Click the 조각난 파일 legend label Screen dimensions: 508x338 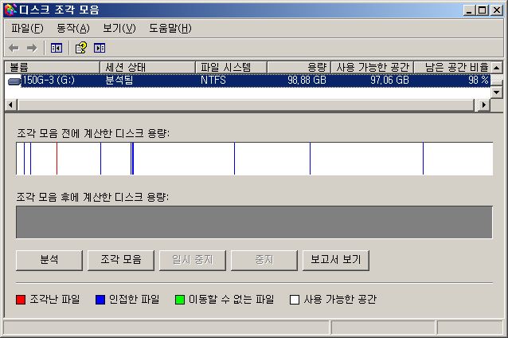click(55, 300)
